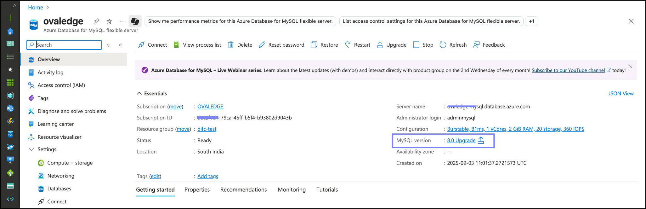
Task: Open the Properties tab
Action: tap(197, 189)
